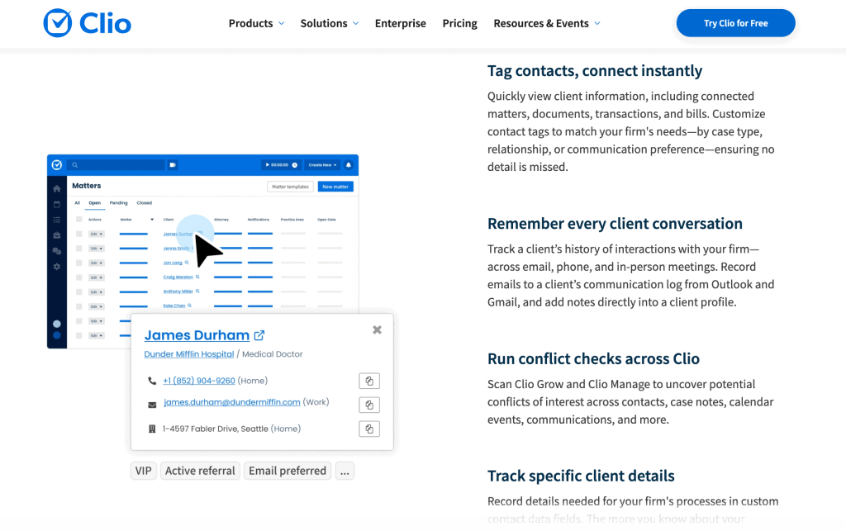846x531 pixels.
Task: Click the tag icon beside the search bar
Action: click(x=173, y=165)
